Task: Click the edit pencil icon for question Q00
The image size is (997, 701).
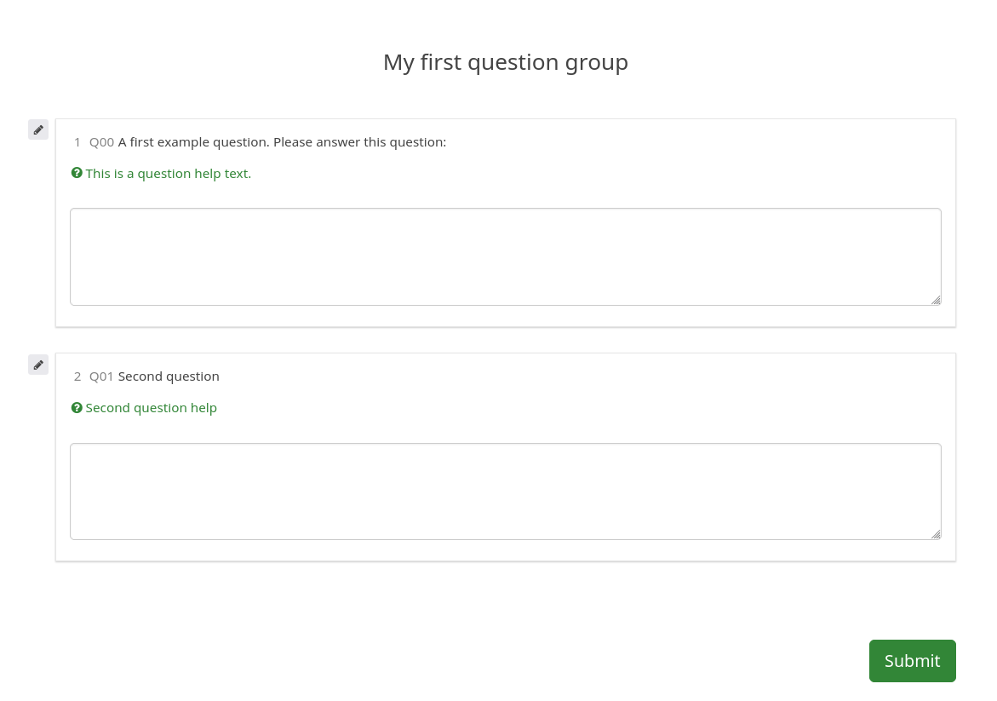Action: [38, 129]
